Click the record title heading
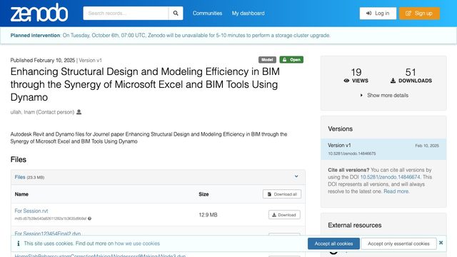The height and width of the screenshot is (257, 457). [x=145, y=84]
